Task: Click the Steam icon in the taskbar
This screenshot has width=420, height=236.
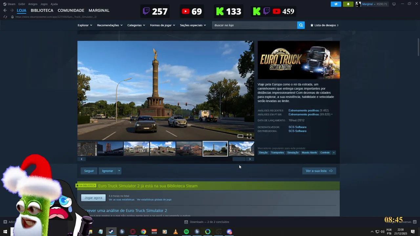Action: pyautogui.click(x=111, y=232)
